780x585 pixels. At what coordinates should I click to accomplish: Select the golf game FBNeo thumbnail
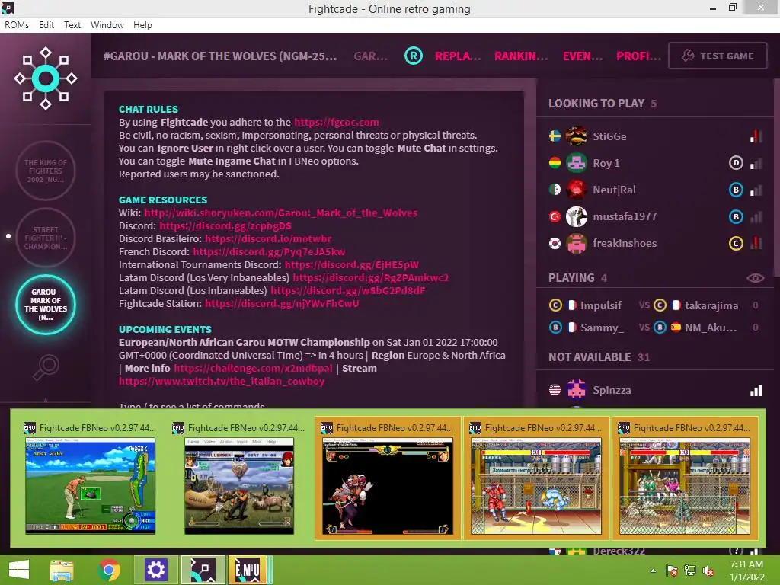(x=90, y=478)
